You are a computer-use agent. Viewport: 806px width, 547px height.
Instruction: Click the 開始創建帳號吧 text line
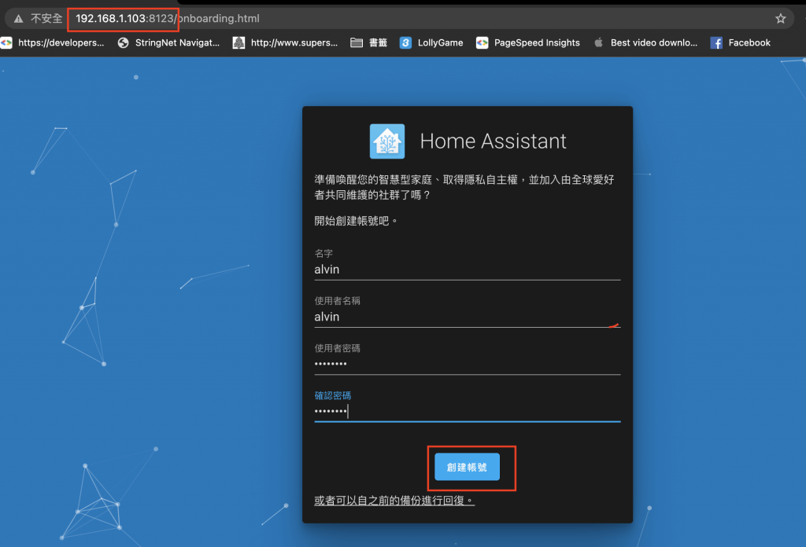(356, 221)
